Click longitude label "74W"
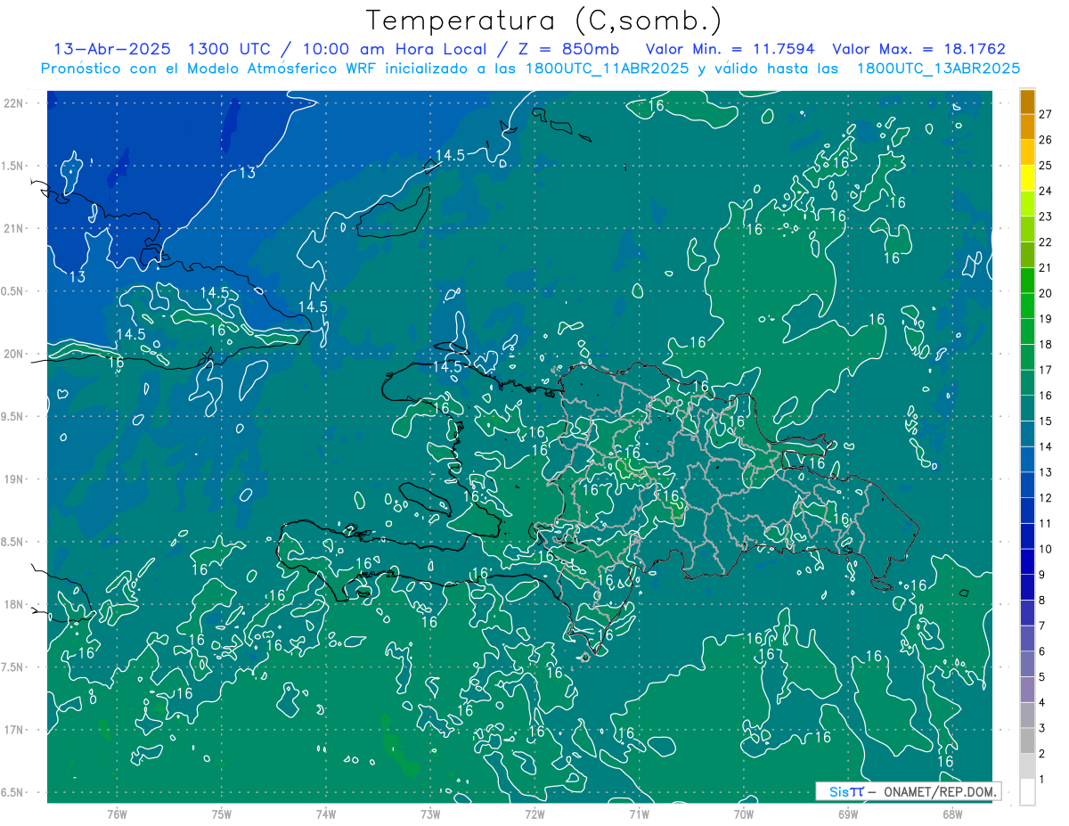 326,814
